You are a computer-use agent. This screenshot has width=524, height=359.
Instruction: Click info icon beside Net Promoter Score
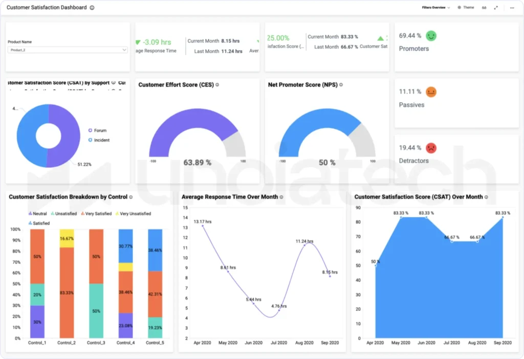tap(341, 85)
